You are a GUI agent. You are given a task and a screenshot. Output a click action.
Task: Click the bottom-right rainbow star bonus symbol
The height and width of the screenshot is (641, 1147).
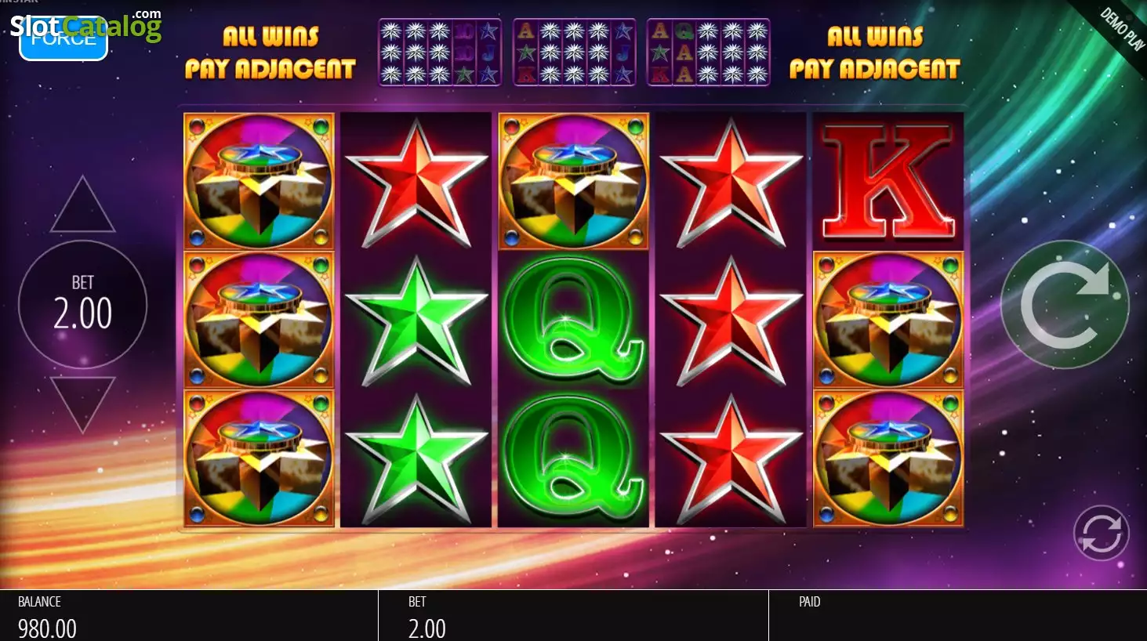click(888, 458)
